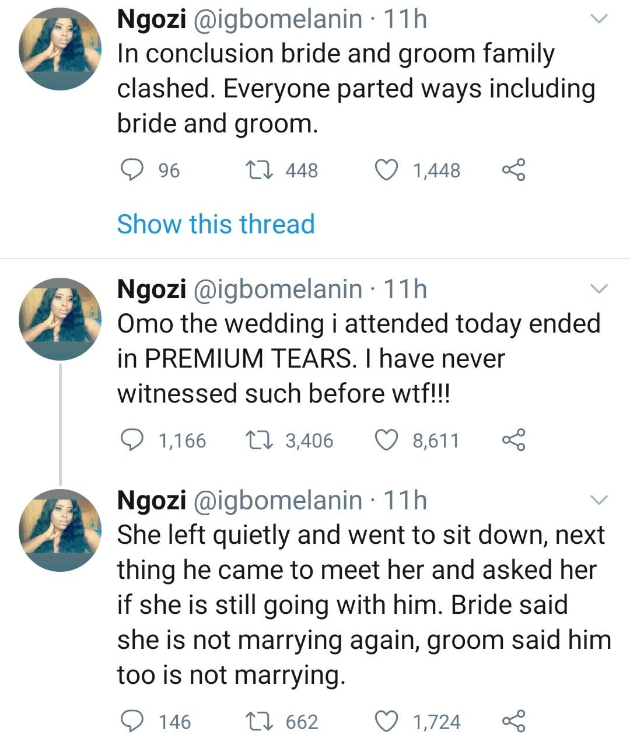This screenshot has width=630, height=741.
Task: Share the 'Omo the wedding' tweet
Action: (x=513, y=440)
